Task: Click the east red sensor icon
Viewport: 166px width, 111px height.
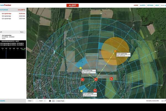Action: click(111, 79)
